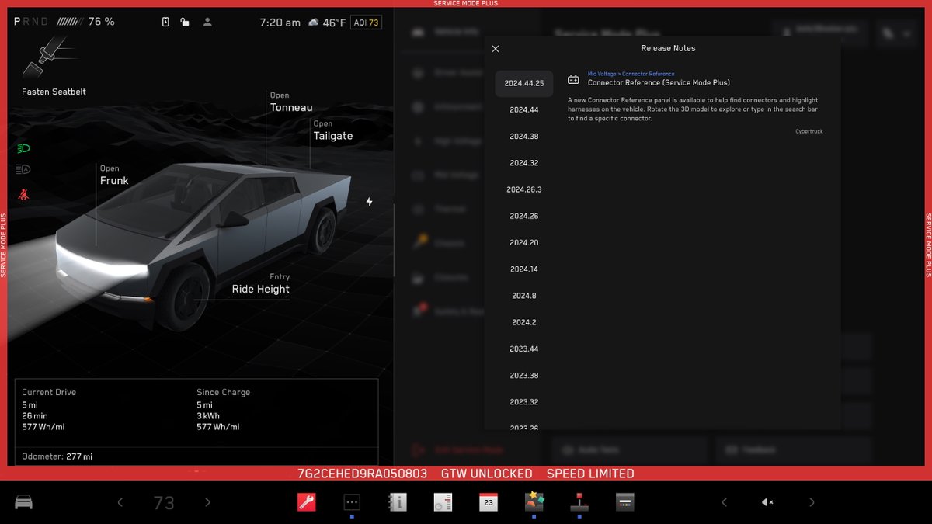Tap the SPEED LIMITED status label
Image resolution: width=932 pixels, height=524 pixels.
590,474
